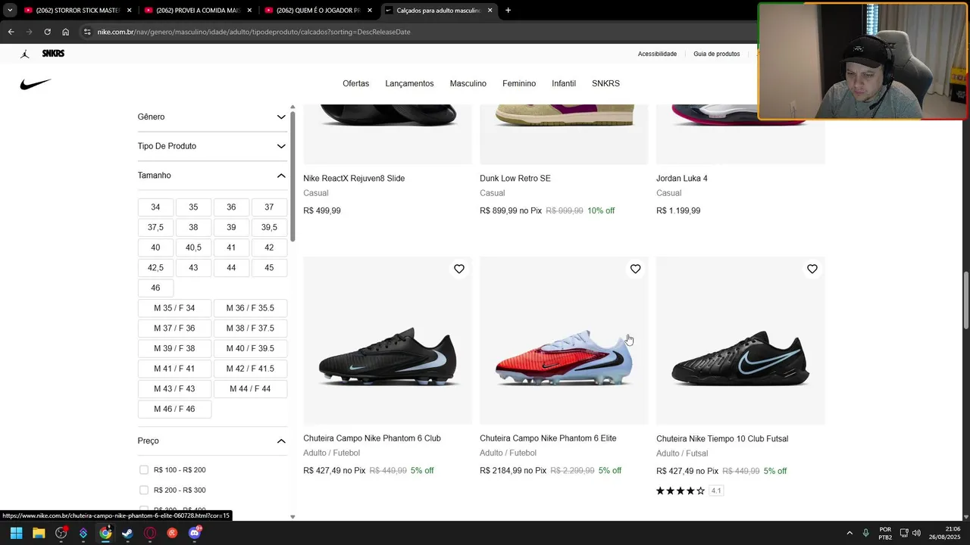Close the QUEM É O JOGADOR tab
The height and width of the screenshot is (545, 970).
(369, 11)
